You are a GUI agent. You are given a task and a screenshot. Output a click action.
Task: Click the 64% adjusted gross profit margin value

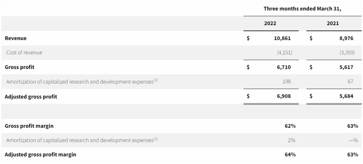[290, 154]
